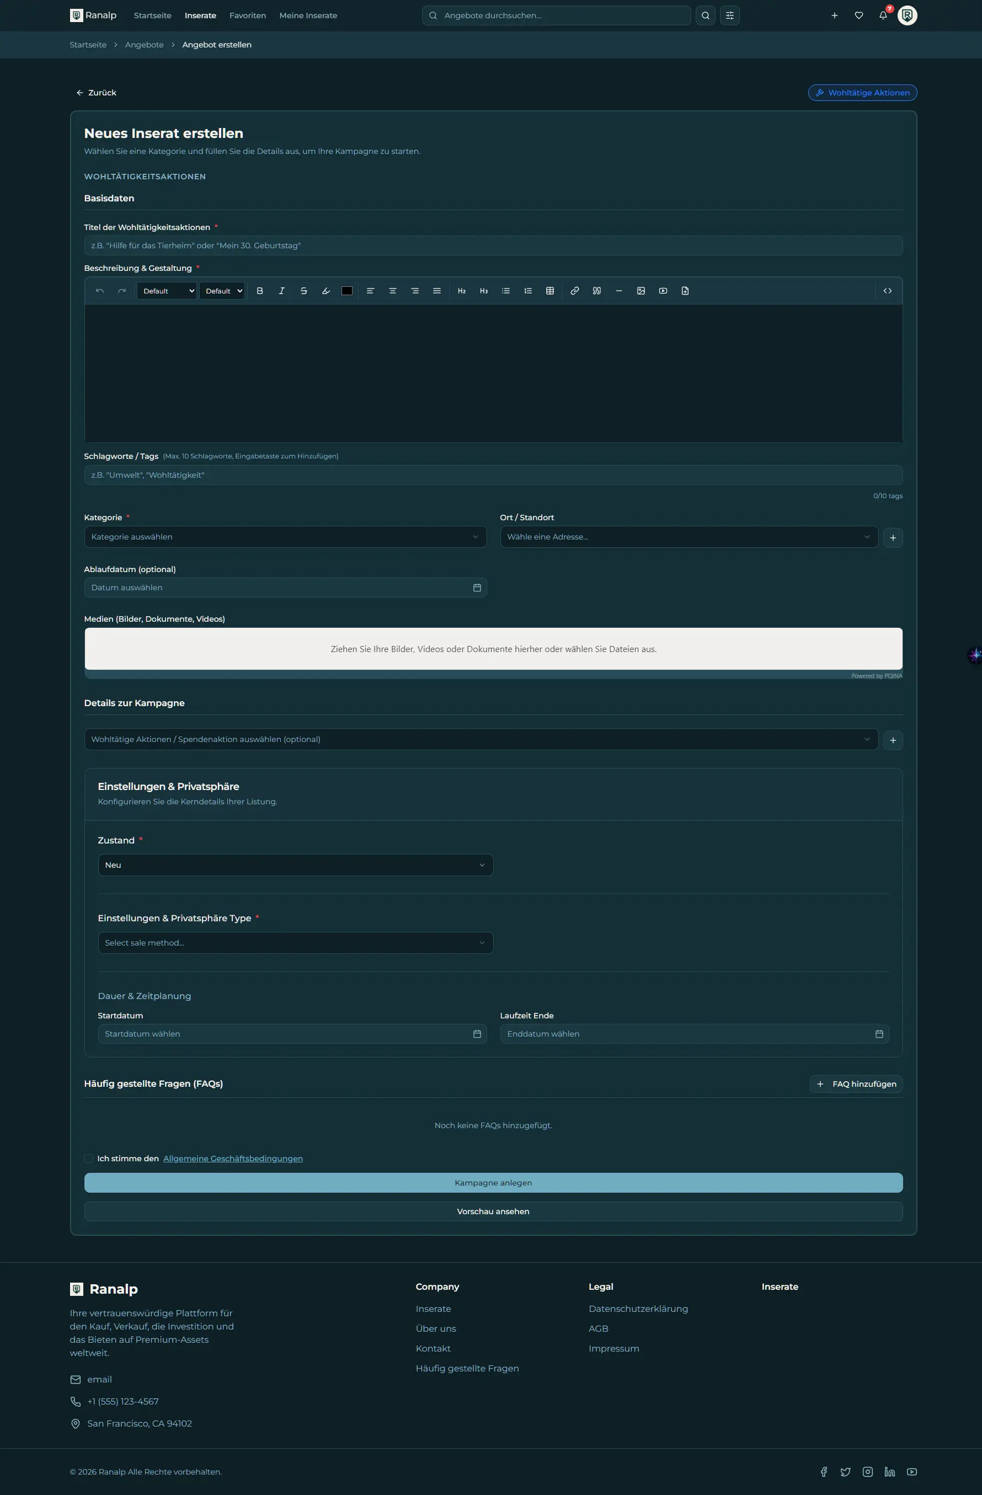Open Meine Inserate in the navigation bar
Image resolution: width=982 pixels, height=1495 pixels.
coord(308,15)
